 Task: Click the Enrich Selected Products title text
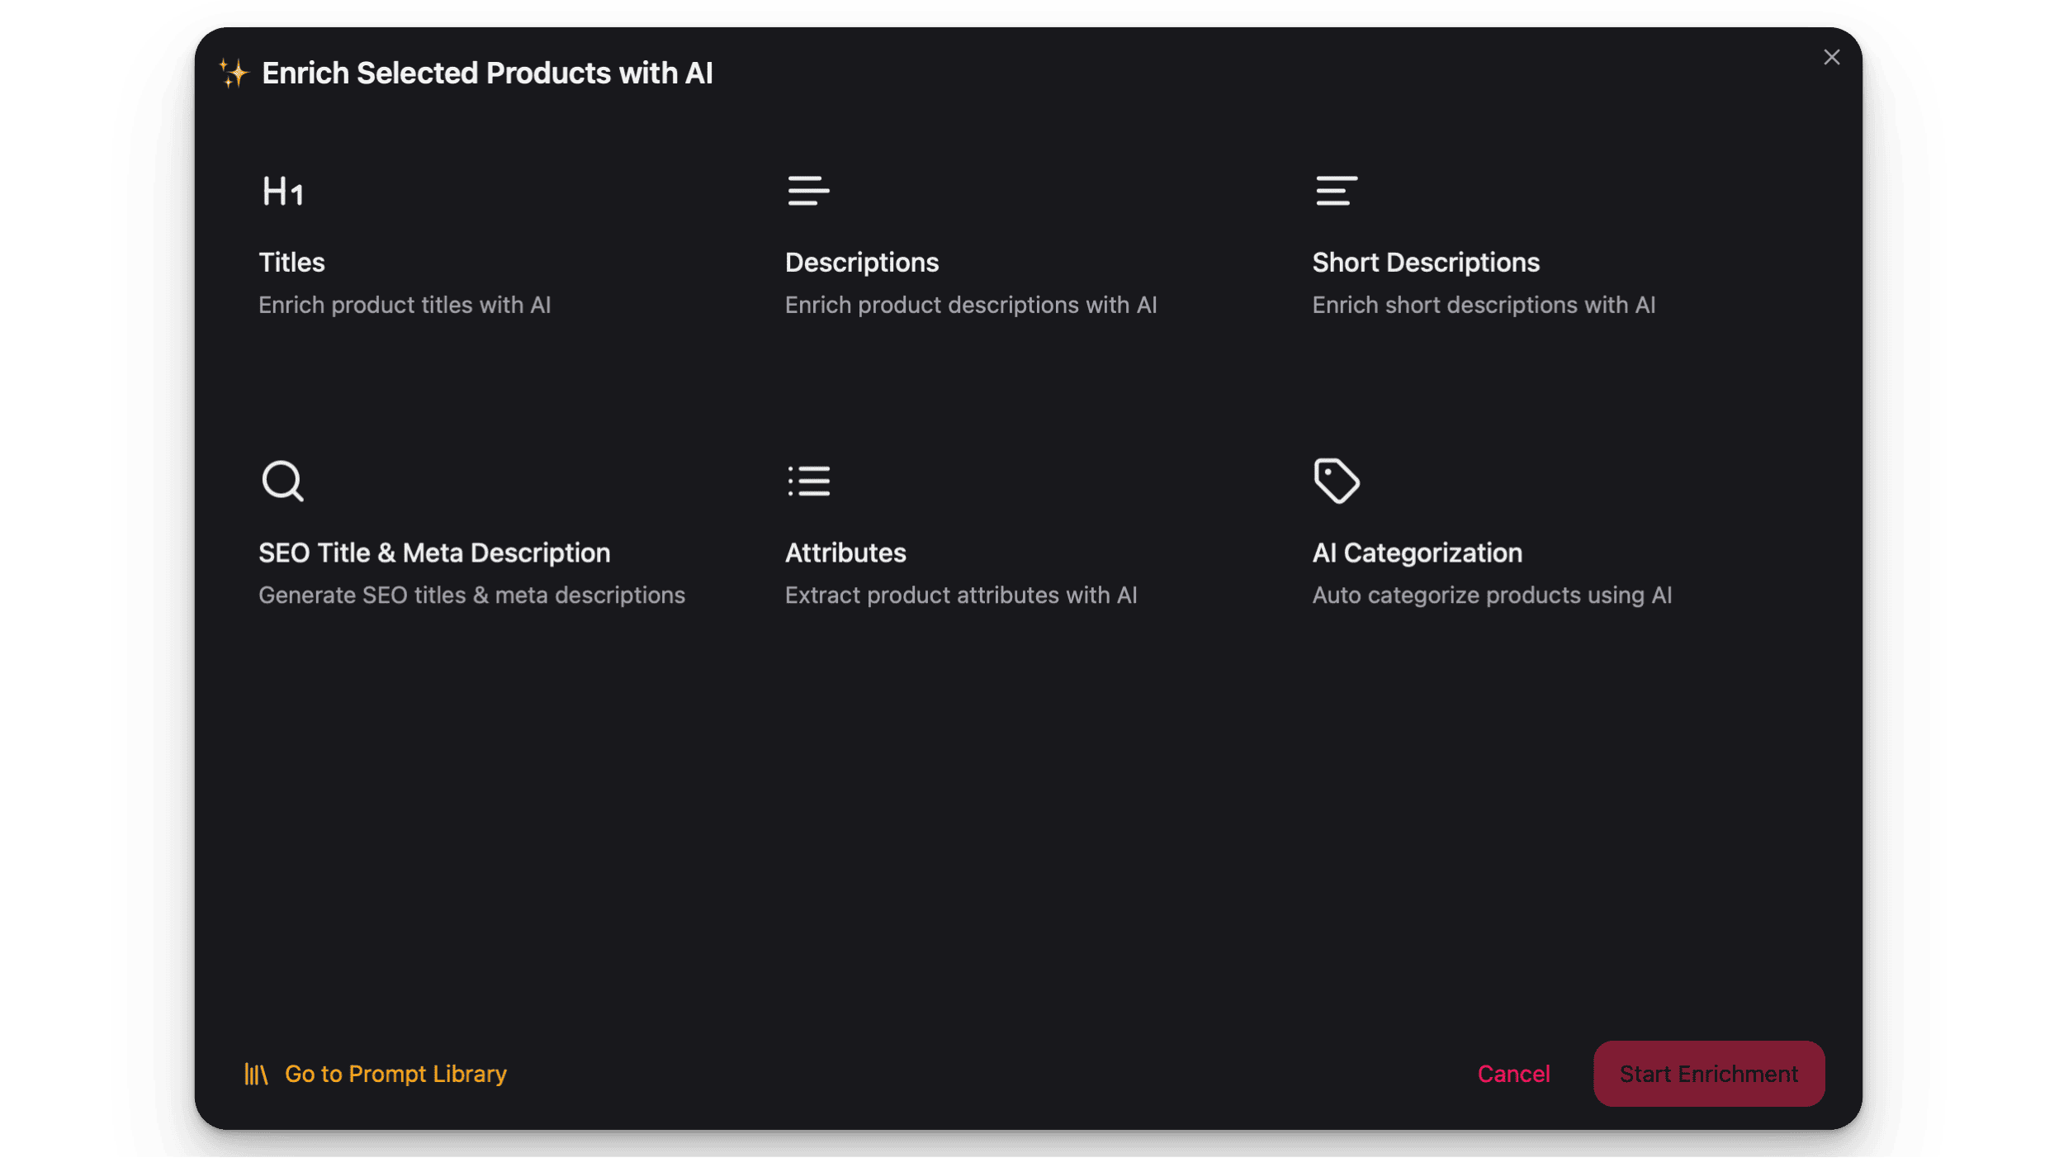coord(487,73)
